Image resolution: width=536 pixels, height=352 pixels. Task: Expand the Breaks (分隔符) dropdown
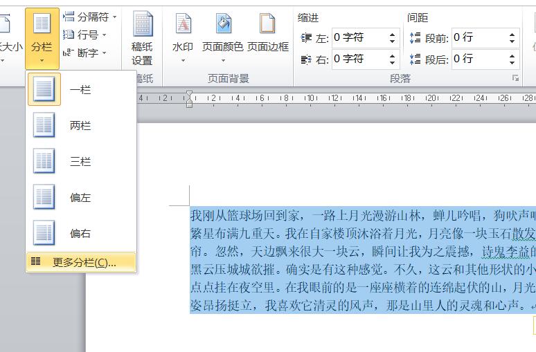(90, 17)
